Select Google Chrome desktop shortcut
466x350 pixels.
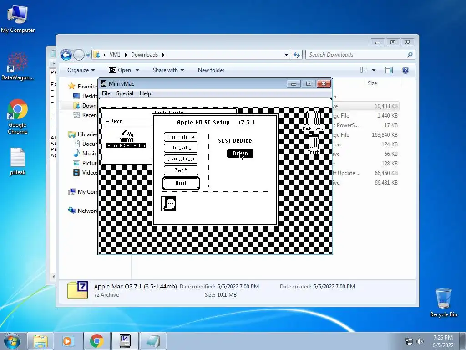coord(18,117)
